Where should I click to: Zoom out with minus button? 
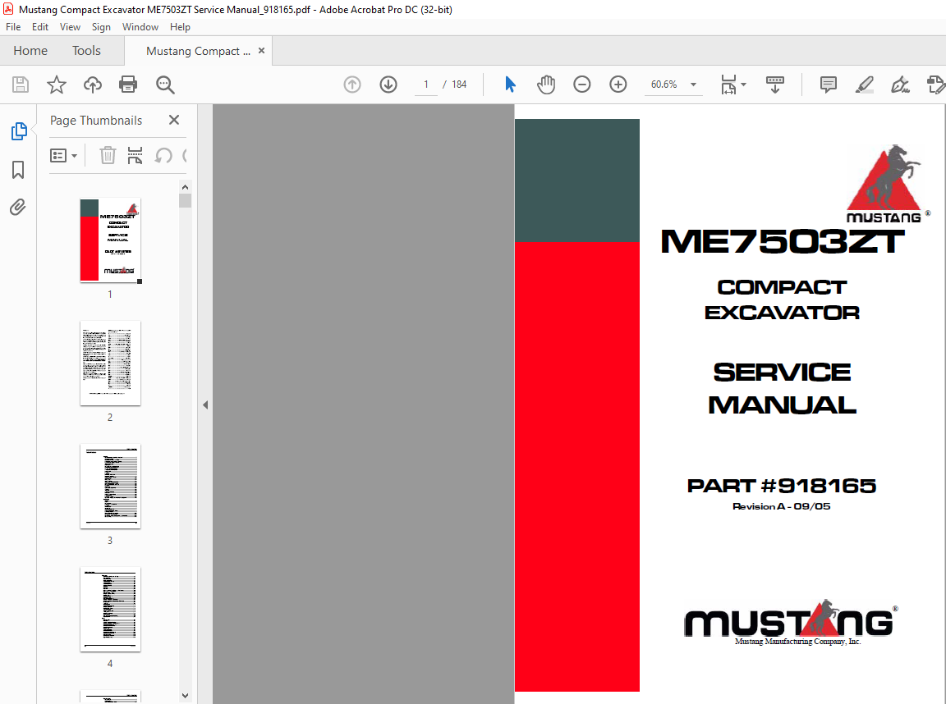tap(581, 85)
